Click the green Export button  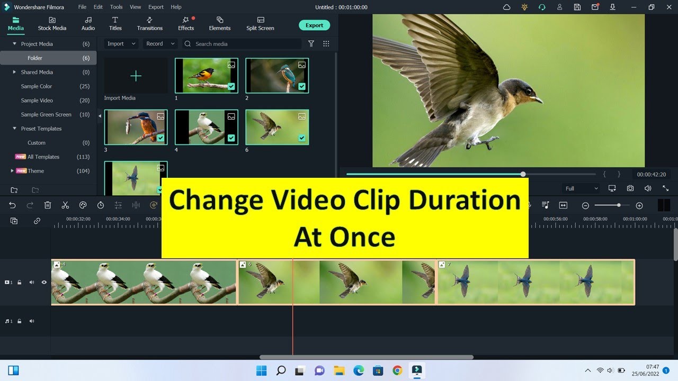(314, 25)
